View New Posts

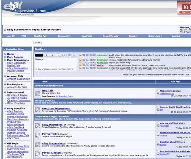(87, 36)
